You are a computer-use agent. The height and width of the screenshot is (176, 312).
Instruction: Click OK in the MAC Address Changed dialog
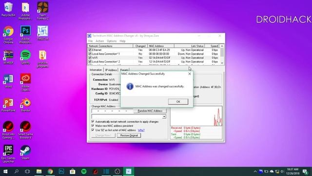[x=178, y=102]
